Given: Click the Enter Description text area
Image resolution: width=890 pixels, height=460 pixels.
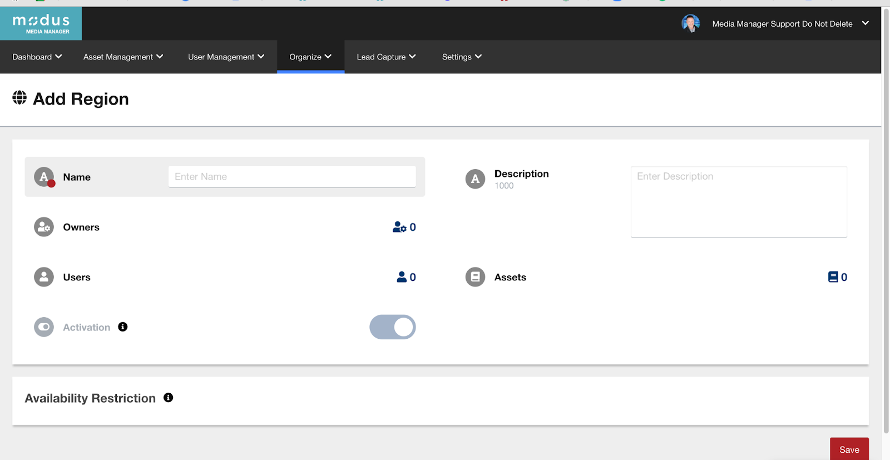Looking at the screenshot, I should tap(739, 201).
